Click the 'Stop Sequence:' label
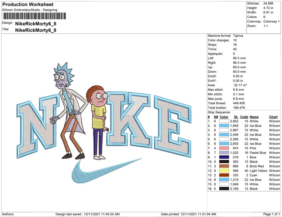Viewport: 282px width, 217px height. click(219, 112)
